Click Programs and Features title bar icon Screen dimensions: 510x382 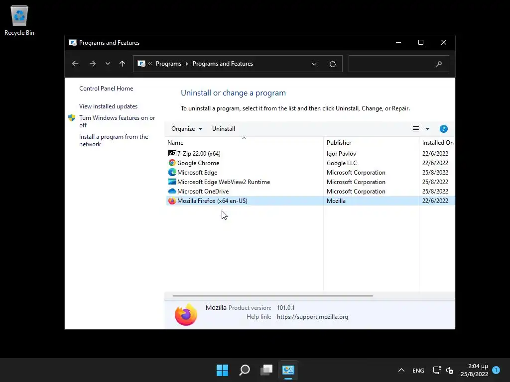[x=73, y=43]
